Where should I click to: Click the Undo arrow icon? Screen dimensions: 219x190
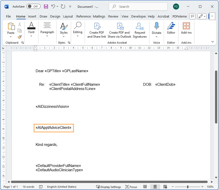click(53, 7)
